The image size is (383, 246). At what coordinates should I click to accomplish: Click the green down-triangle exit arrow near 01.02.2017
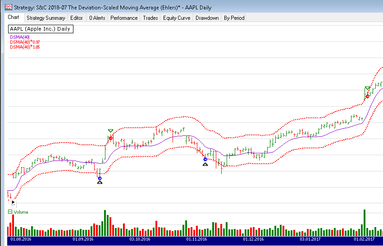(368, 88)
